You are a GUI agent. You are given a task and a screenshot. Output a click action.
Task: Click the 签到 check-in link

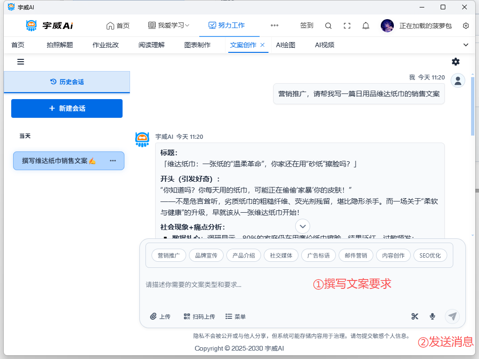tap(306, 26)
